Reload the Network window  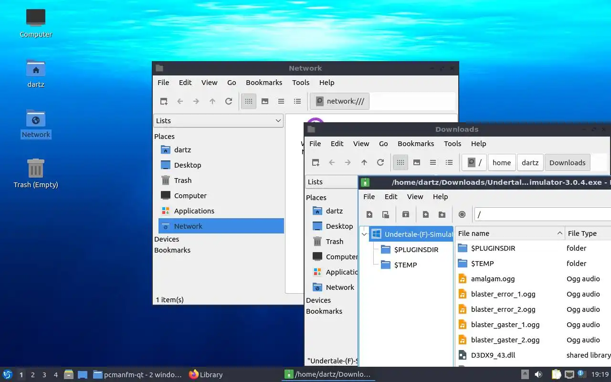[x=229, y=101]
